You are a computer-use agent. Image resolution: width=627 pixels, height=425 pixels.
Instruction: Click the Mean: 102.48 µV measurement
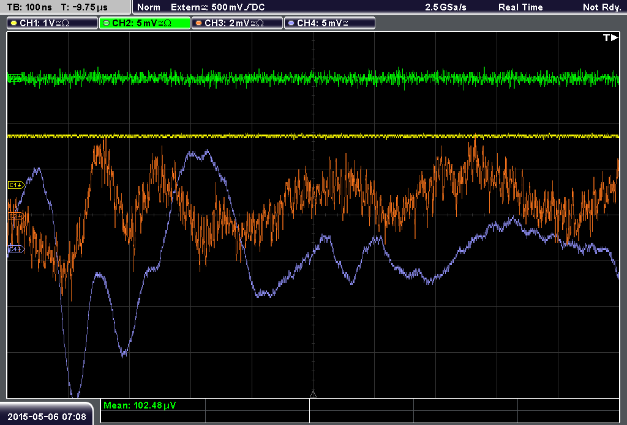click(x=139, y=405)
